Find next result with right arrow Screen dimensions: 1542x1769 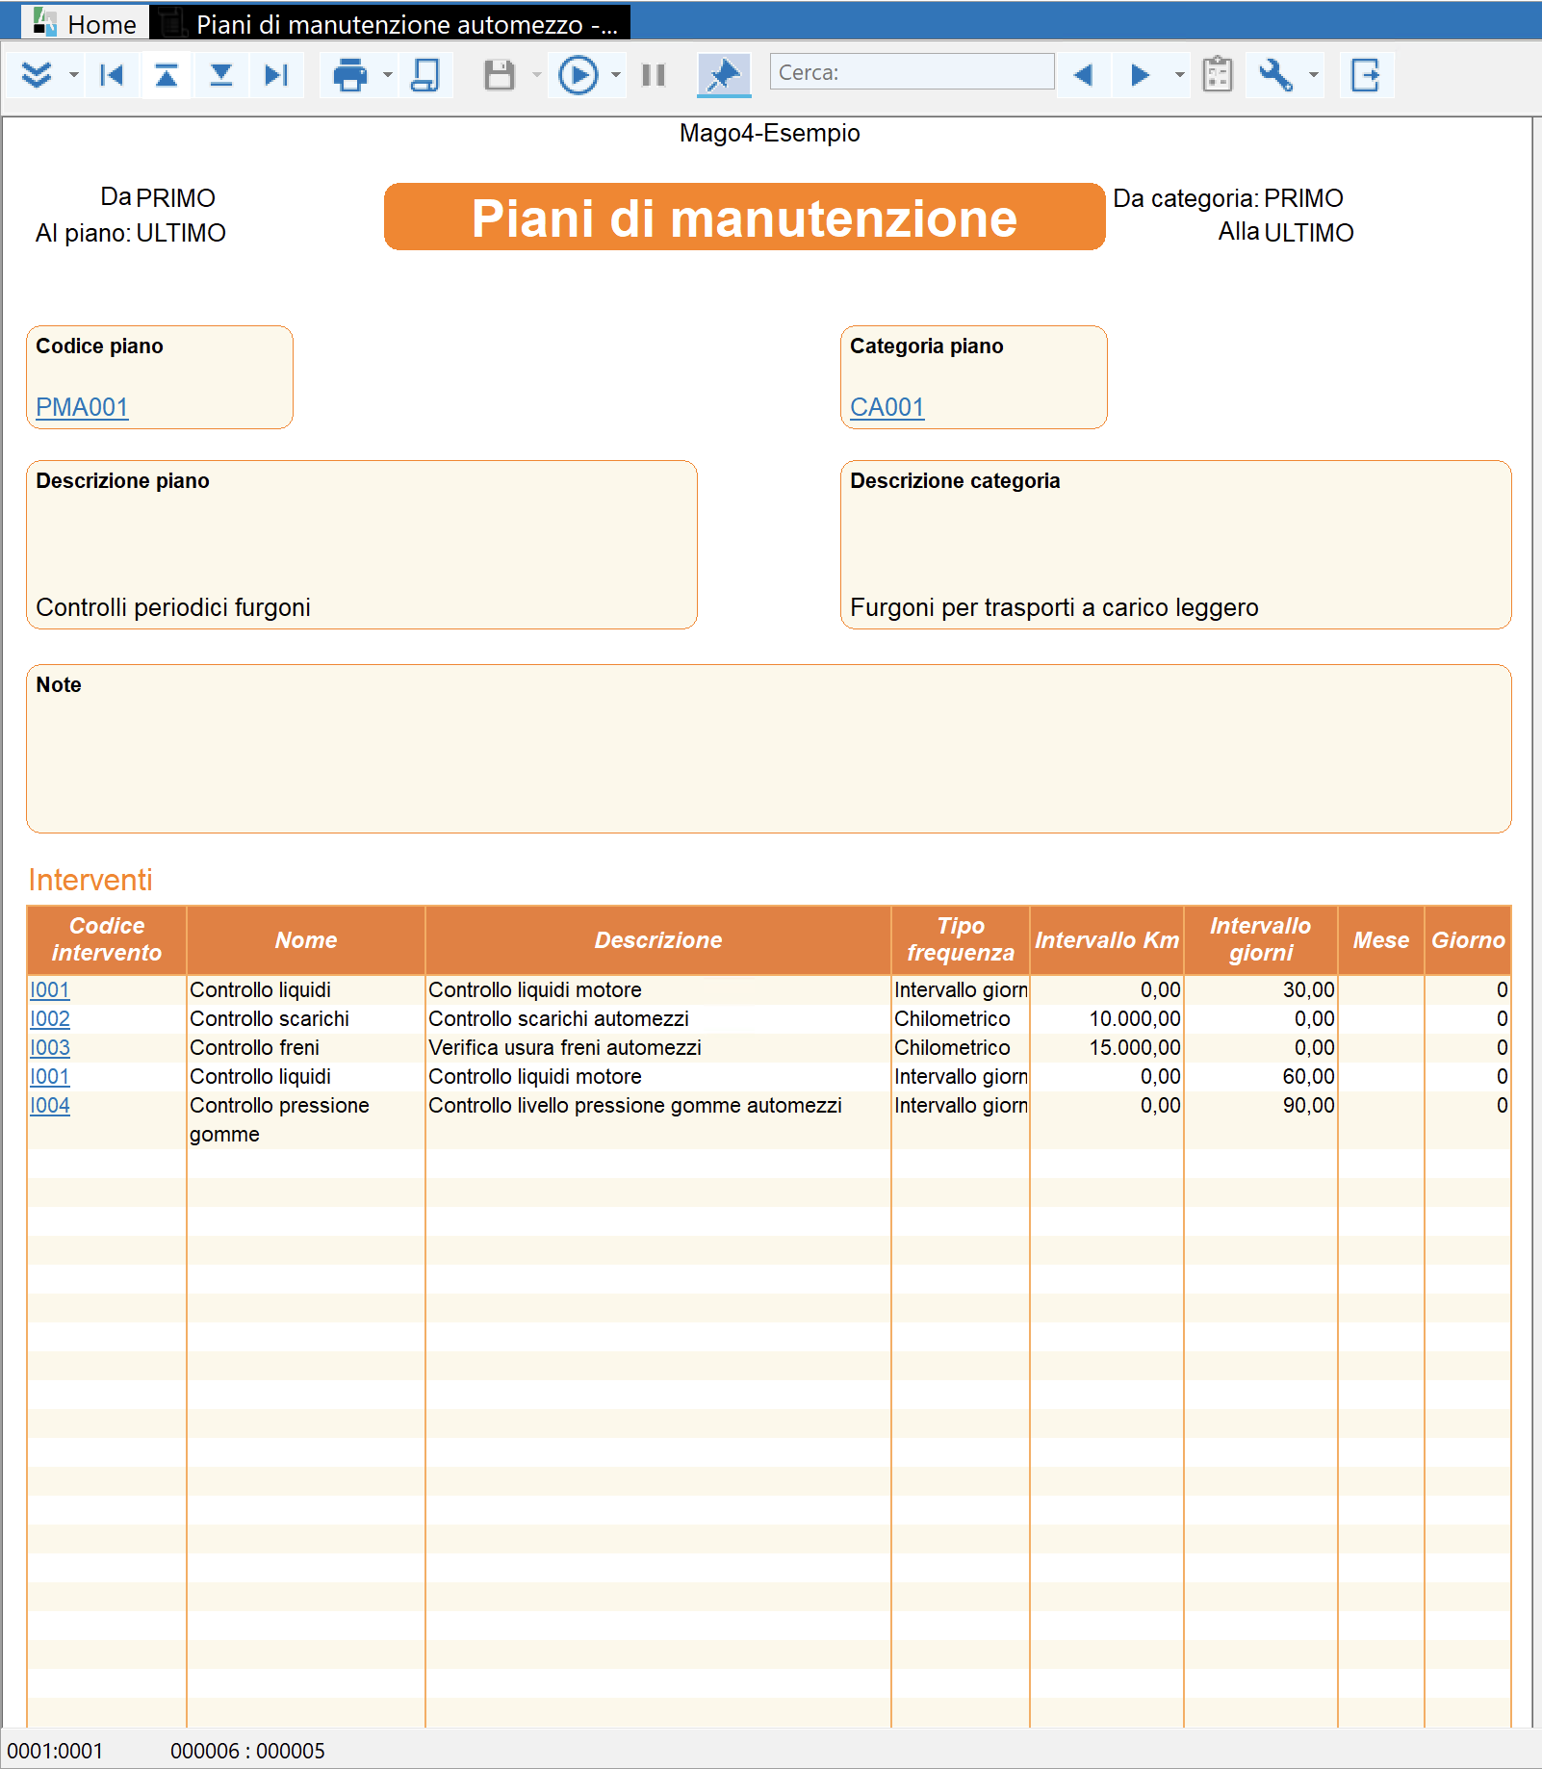(1141, 74)
